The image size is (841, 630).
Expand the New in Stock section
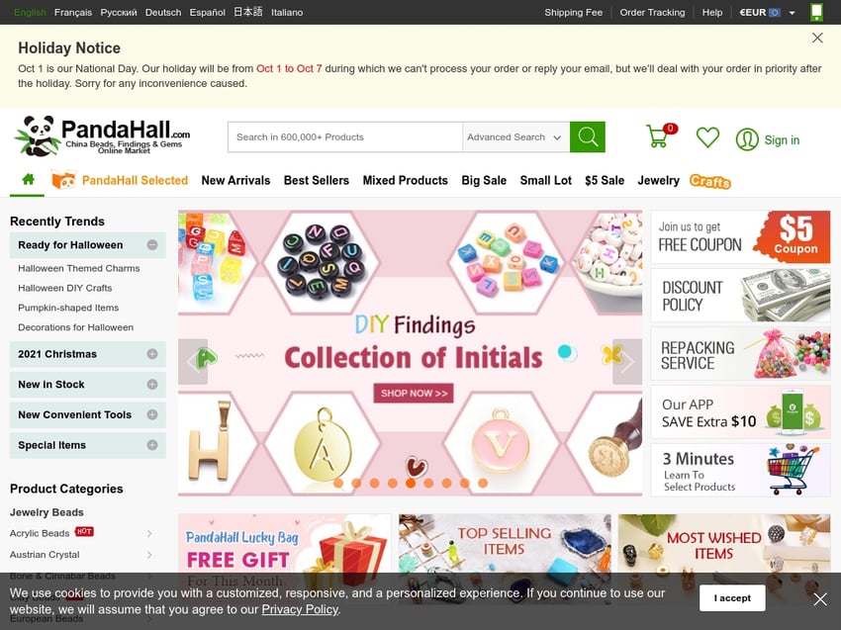point(152,385)
